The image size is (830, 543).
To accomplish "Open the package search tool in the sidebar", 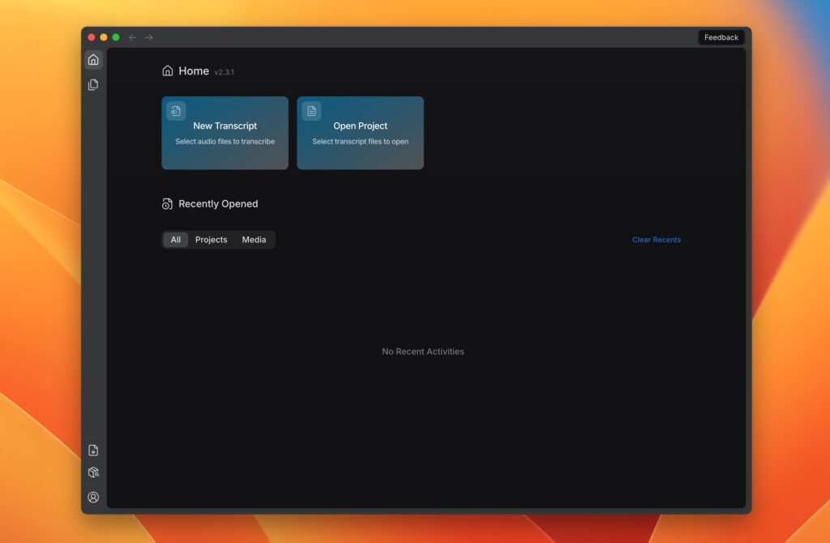I will tap(93, 472).
